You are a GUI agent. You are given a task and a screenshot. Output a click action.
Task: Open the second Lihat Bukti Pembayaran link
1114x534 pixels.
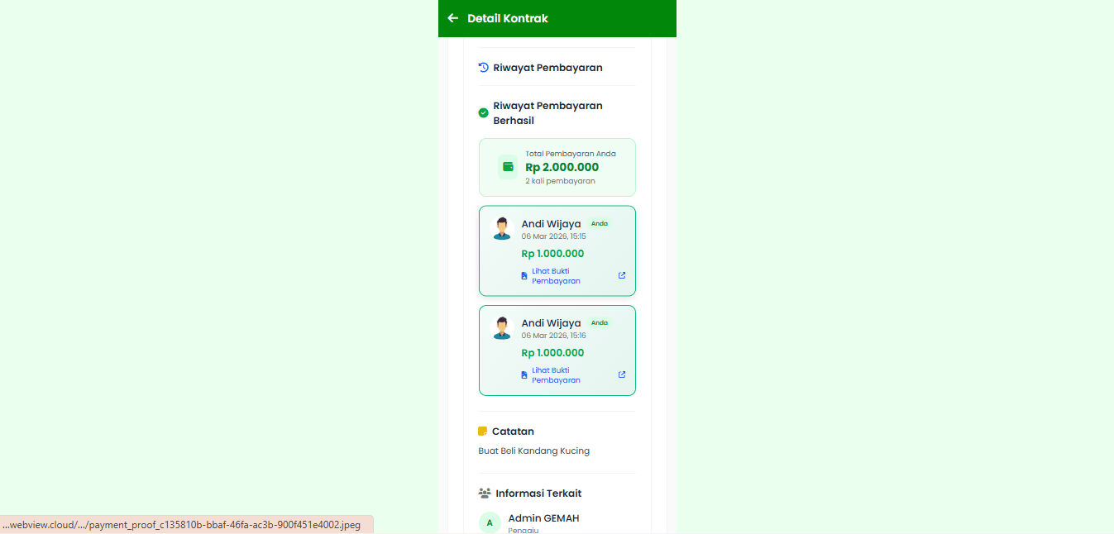coord(555,374)
